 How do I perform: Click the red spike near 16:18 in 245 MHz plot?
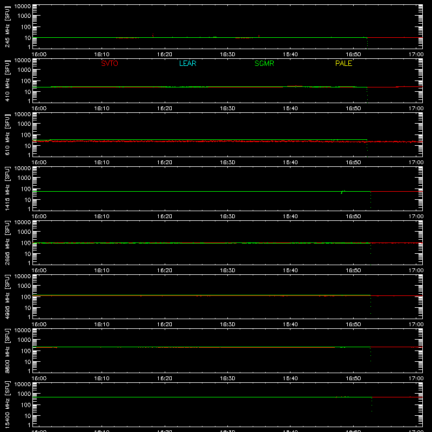point(153,35)
